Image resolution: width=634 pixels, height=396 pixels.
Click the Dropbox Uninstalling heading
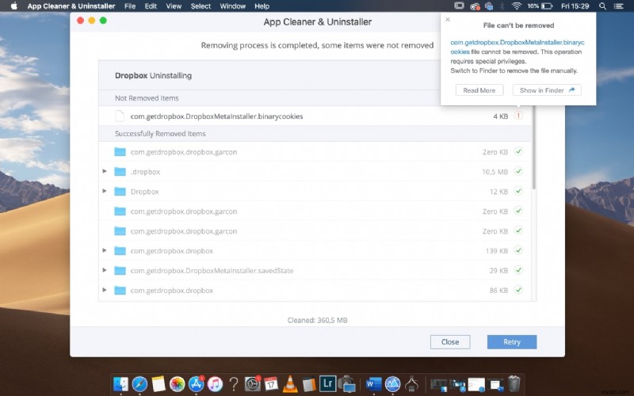click(x=153, y=75)
